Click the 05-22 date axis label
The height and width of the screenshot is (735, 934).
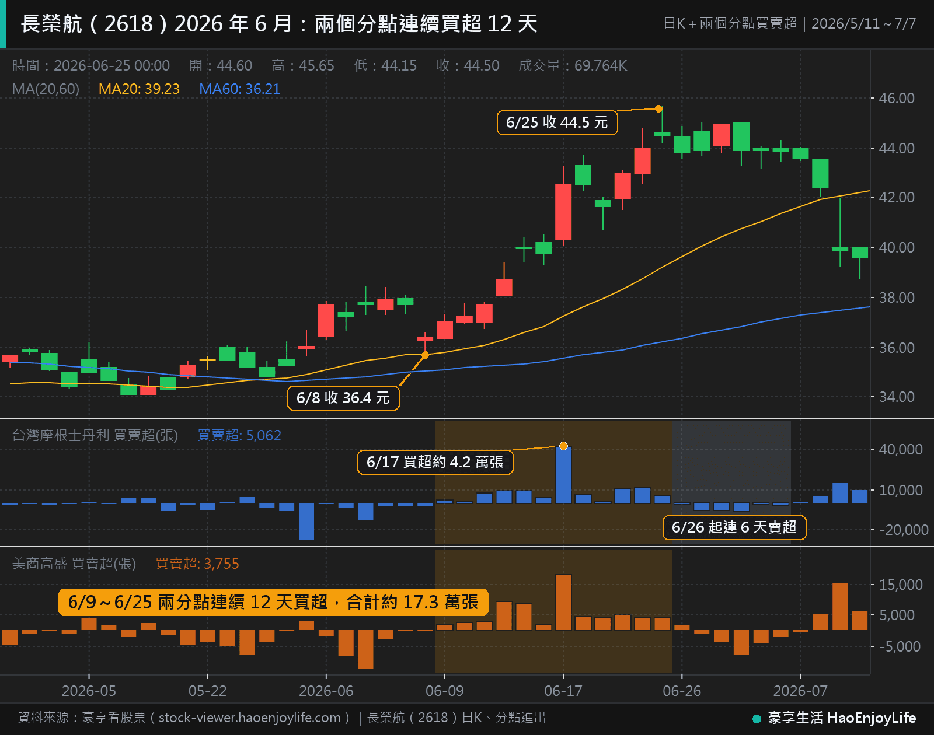pos(207,691)
